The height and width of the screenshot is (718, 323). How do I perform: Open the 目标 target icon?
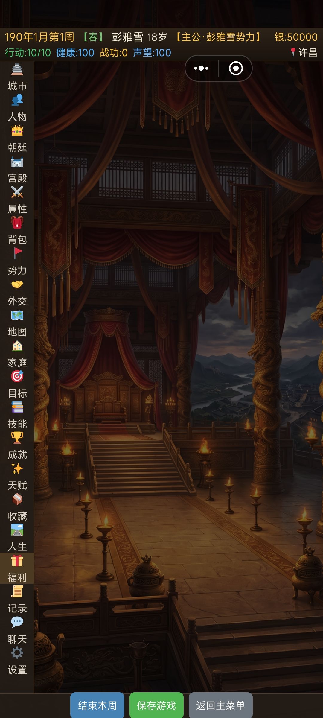coord(17,377)
